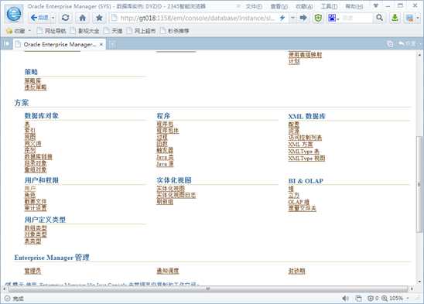Open the XMLType 表 link
The width and height of the screenshot is (424, 304).
(303, 152)
